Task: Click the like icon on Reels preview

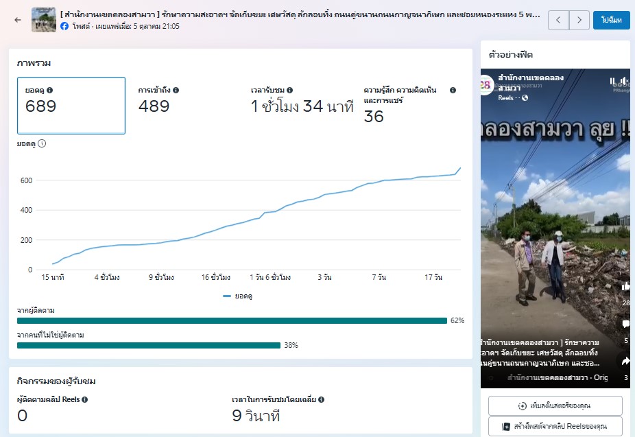Action: [625, 287]
